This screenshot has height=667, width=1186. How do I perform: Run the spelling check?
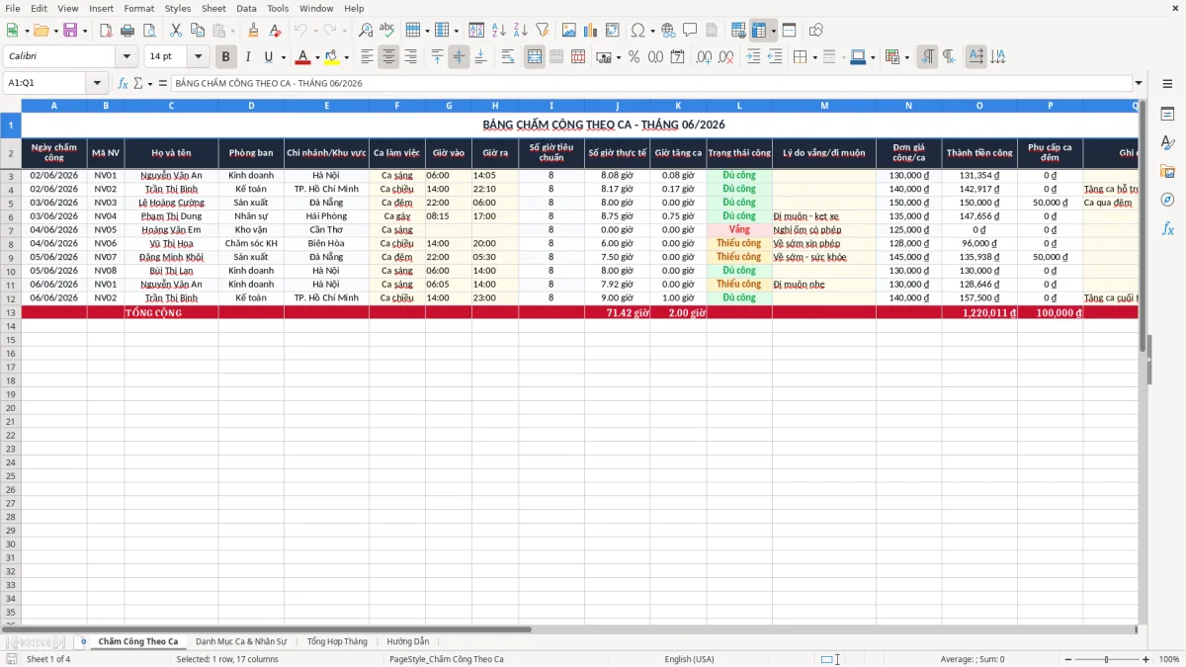(x=386, y=31)
